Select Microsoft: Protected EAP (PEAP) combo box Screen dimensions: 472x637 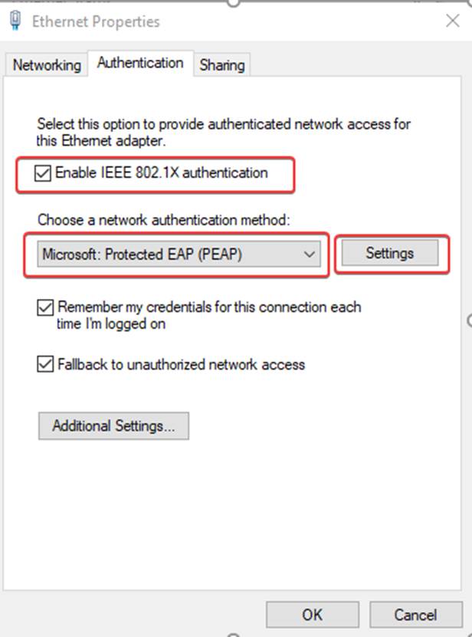176,253
